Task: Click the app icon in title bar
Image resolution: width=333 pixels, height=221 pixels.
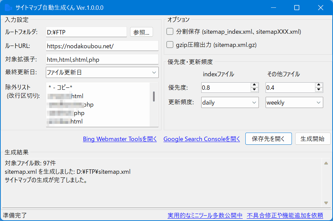Action: point(8,7)
